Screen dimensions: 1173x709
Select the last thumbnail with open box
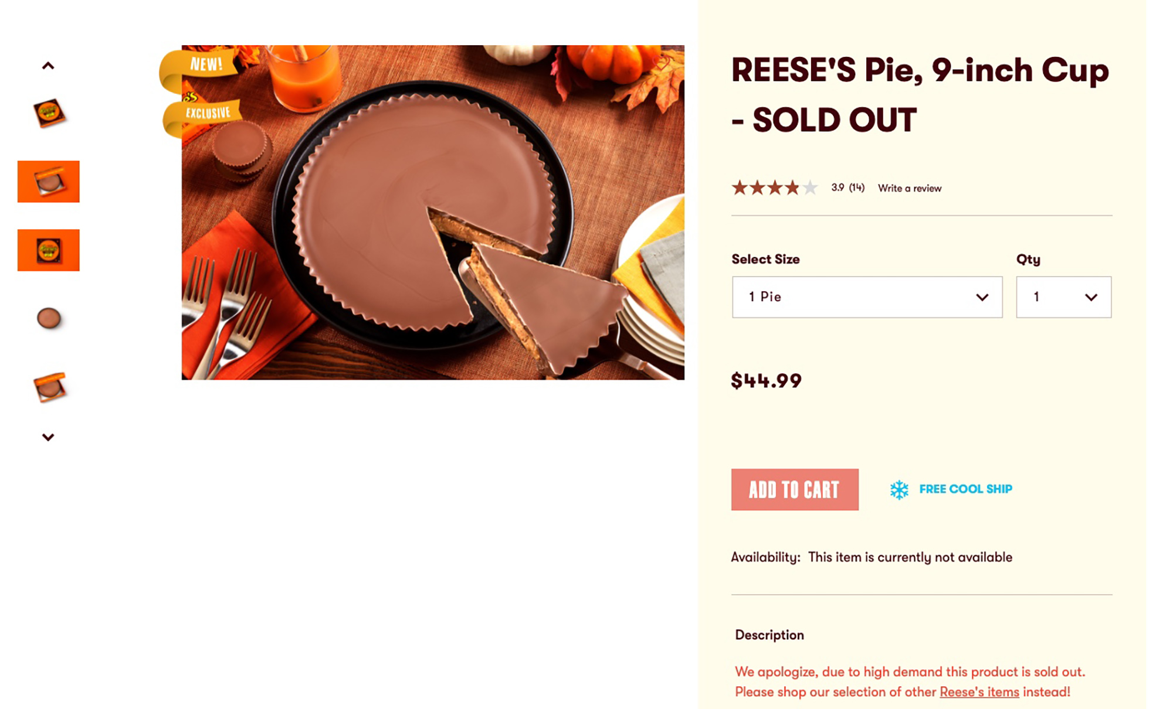50,387
